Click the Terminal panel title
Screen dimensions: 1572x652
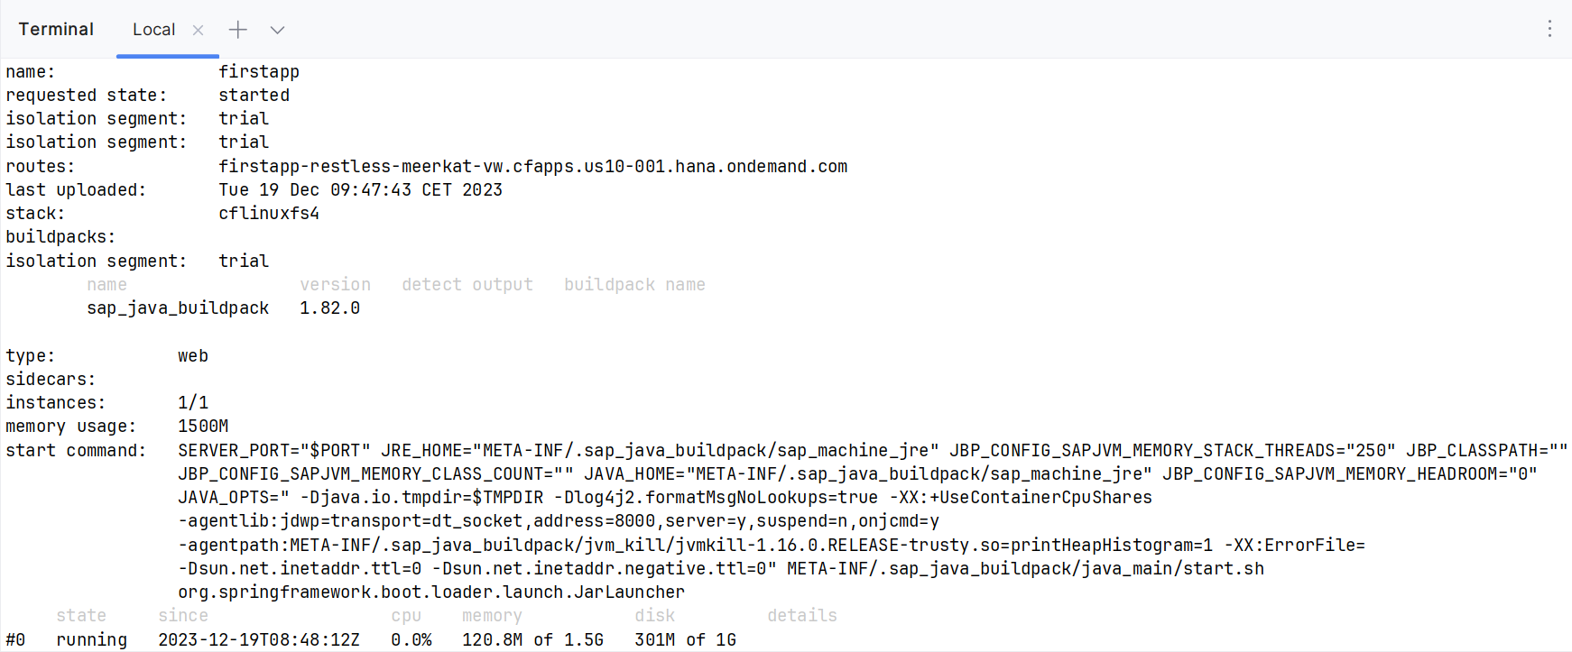coord(56,29)
